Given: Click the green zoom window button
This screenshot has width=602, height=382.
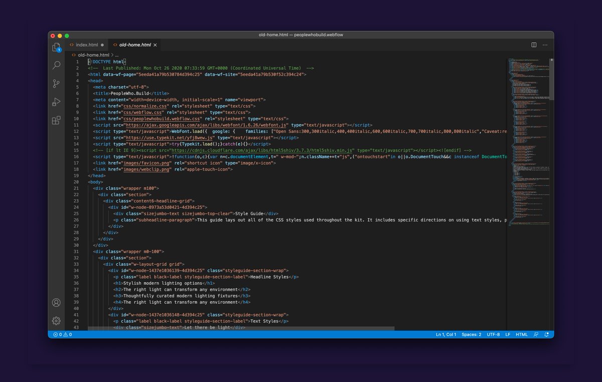Looking at the screenshot, I should pyautogui.click(x=68, y=35).
